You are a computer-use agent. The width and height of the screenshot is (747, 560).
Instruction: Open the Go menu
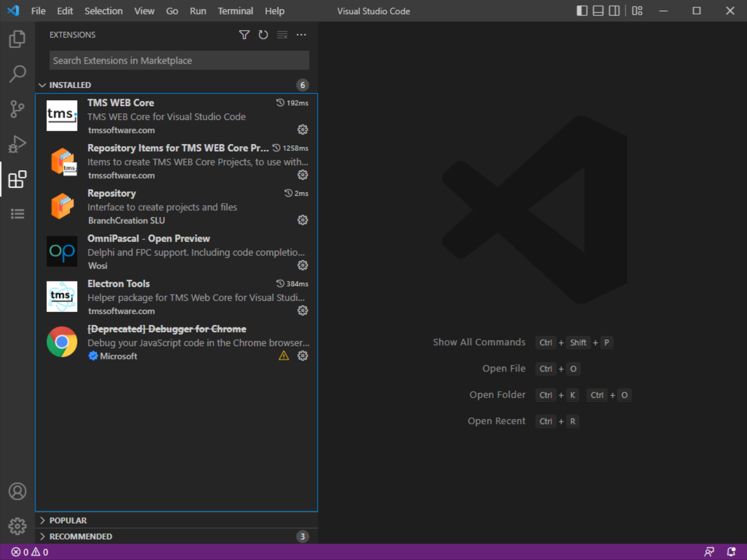(x=172, y=11)
